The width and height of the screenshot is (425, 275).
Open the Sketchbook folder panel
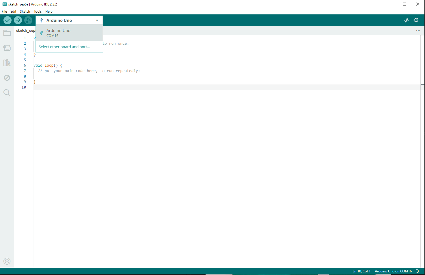7,33
